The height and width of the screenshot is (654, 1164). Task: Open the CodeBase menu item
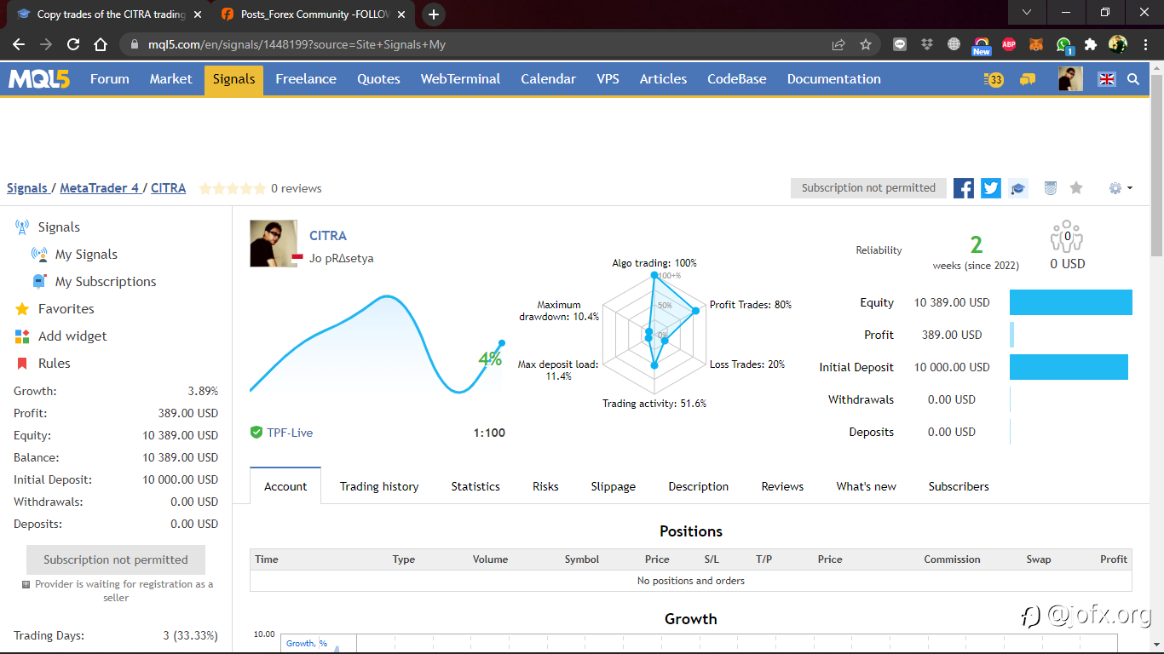click(737, 79)
